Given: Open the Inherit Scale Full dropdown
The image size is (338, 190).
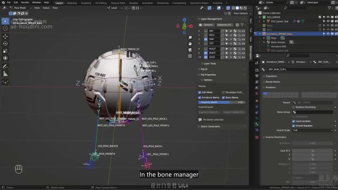Looking at the screenshot, I should 313,130.
